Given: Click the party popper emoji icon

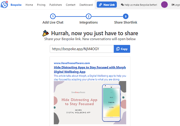Looking at the screenshot, I should 45,33.
